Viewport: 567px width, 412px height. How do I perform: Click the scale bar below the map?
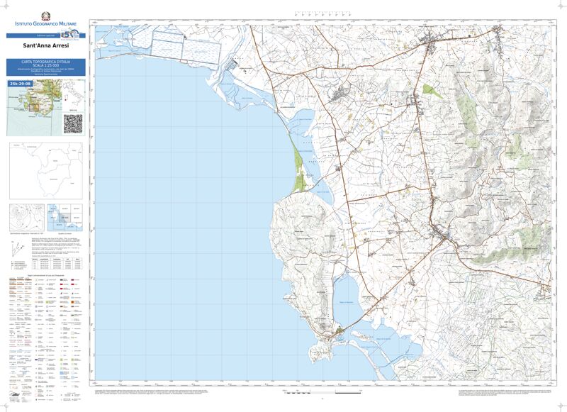[x=322, y=391]
